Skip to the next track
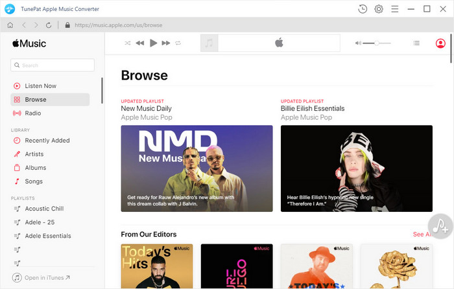The image size is (454, 289). click(x=166, y=43)
